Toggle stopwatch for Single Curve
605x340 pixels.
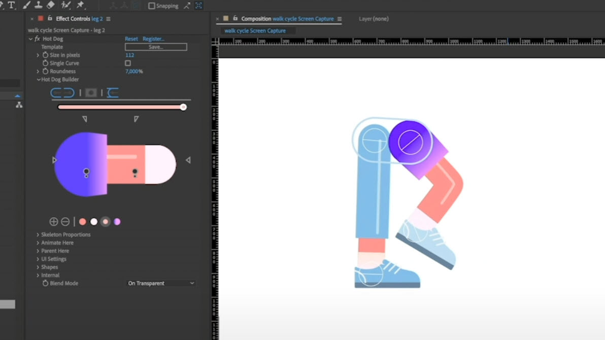pos(45,63)
